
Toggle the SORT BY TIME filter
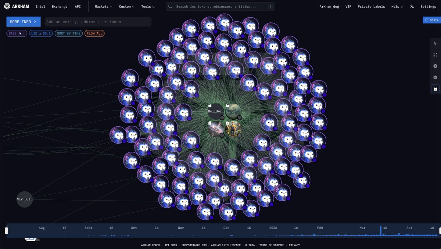coord(69,33)
